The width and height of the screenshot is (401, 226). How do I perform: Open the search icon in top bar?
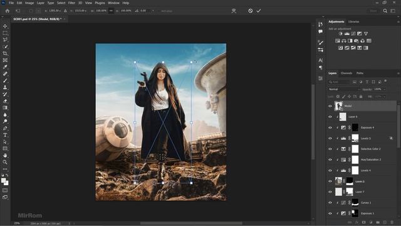coord(385,11)
